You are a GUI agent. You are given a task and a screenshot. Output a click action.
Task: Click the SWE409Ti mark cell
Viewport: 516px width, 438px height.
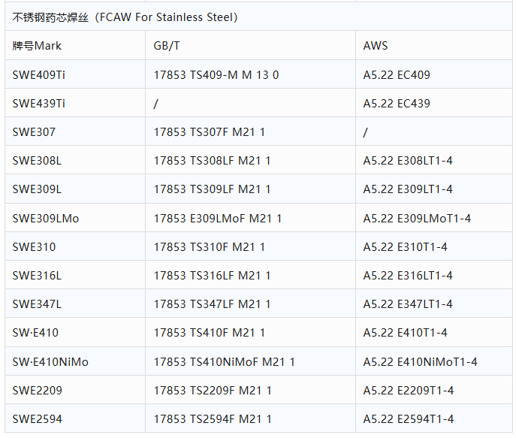[44, 74]
